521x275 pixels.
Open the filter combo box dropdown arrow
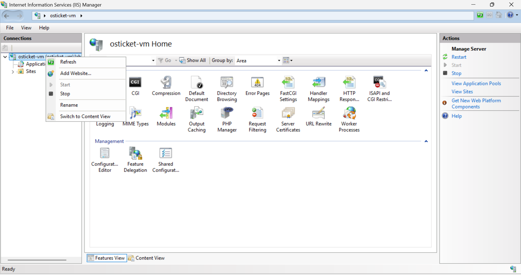pos(153,60)
